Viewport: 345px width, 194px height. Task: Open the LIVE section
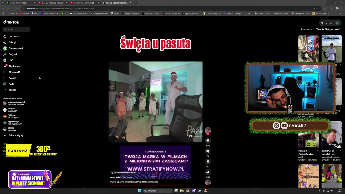coord(11,60)
